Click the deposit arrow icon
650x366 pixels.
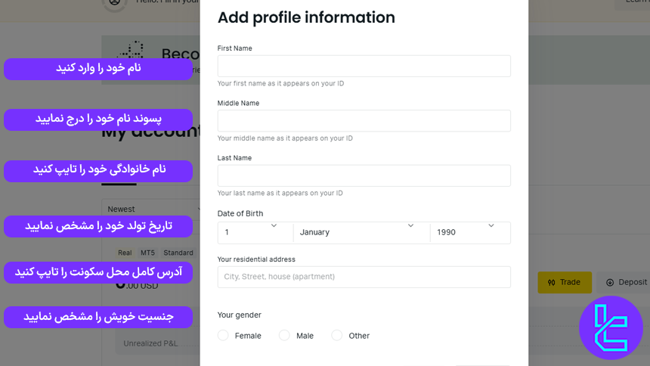pyautogui.click(x=610, y=283)
